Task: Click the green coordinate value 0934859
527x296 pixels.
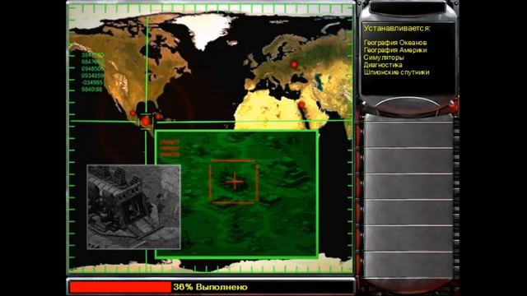Action: pos(92,76)
